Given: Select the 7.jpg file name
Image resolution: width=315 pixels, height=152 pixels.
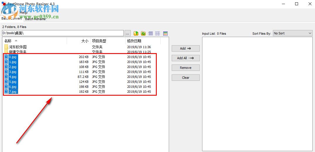Looking at the screenshot, I should coord(13,92).
